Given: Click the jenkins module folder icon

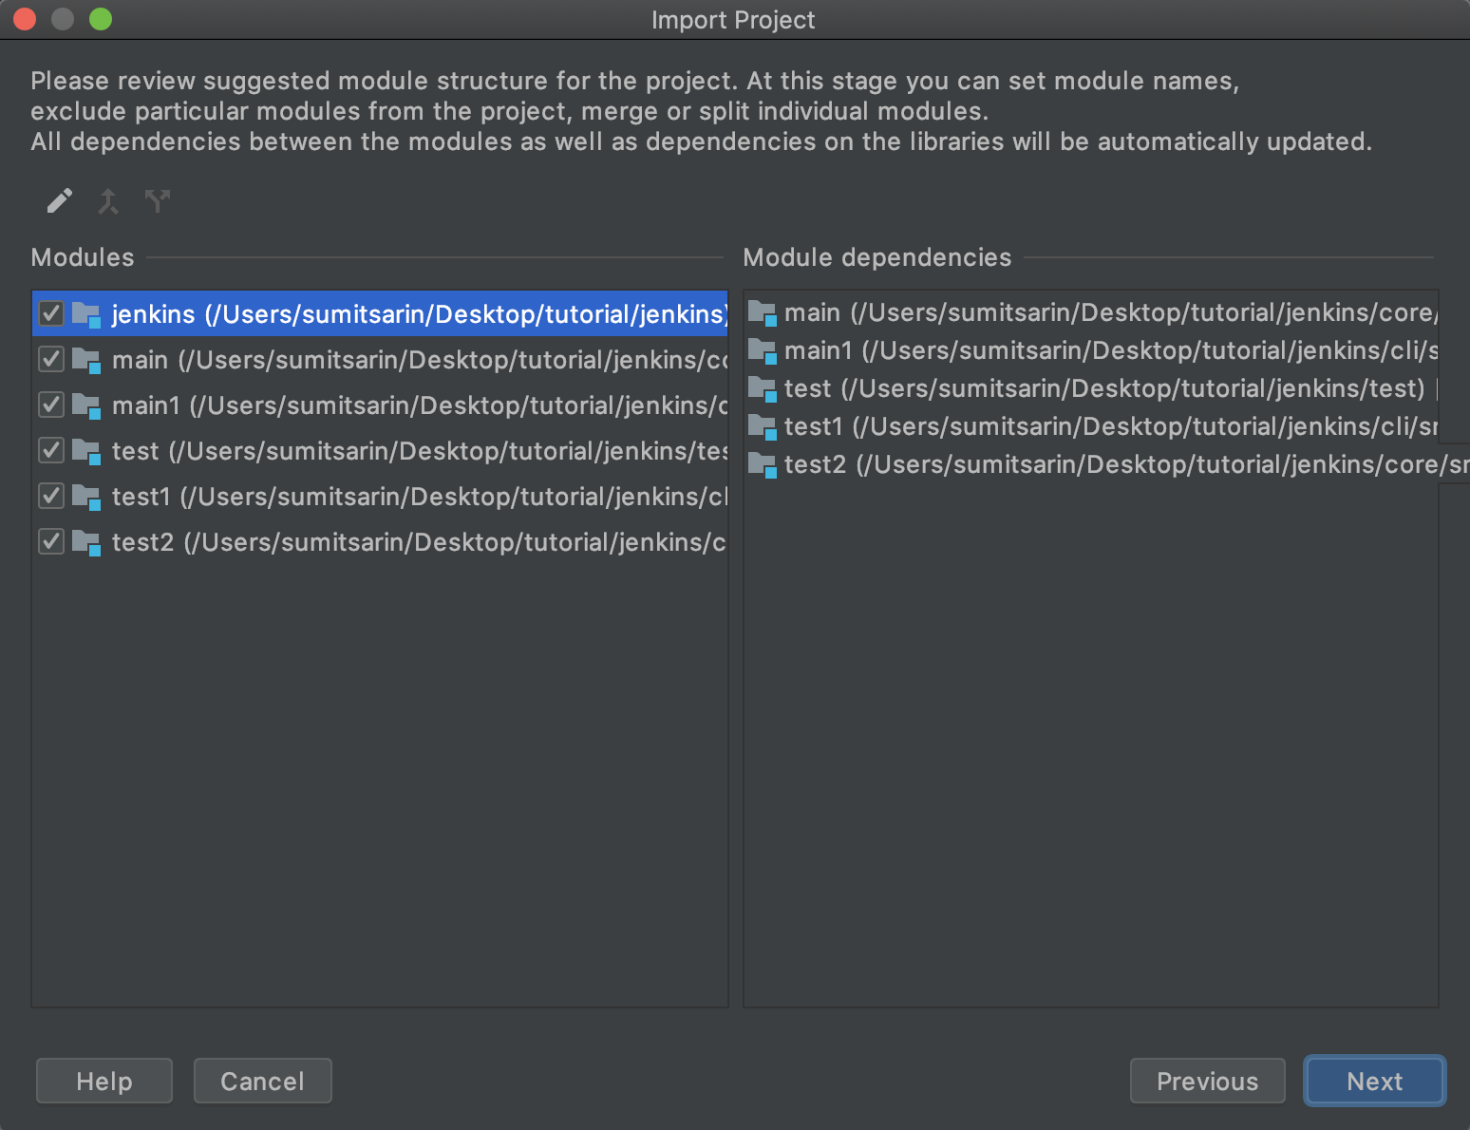Looking at the screenshot, I should (86, 314).
